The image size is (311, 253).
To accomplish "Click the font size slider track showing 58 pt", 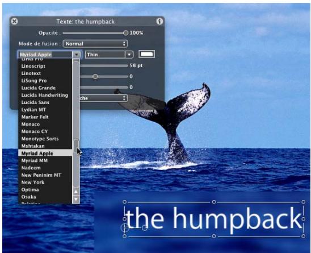I will point(104,65).
